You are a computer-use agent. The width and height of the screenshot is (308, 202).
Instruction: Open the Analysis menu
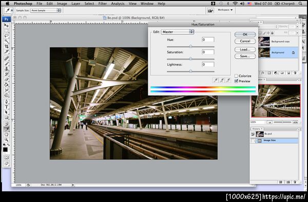(x=118, y=4)
